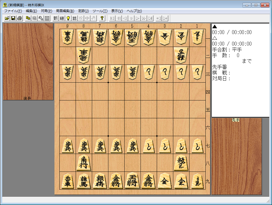Open the 定跡(J) menu
The height and width of the screenshot is (205, 272).
click(x=83, y=11)
